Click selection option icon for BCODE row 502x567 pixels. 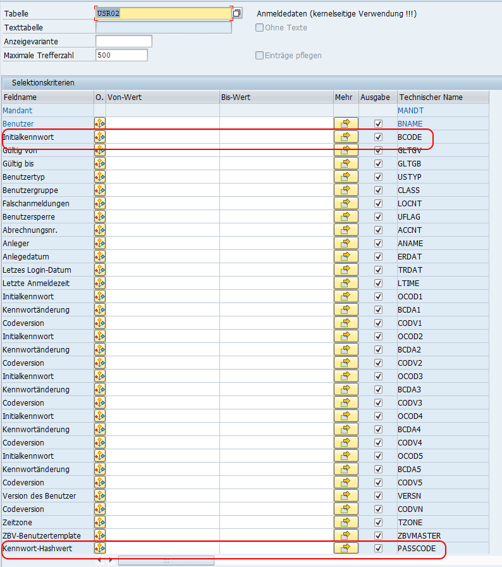point(100,137)
